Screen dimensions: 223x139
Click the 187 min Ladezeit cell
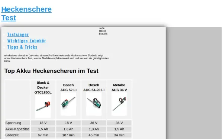(x=68, y=135)
